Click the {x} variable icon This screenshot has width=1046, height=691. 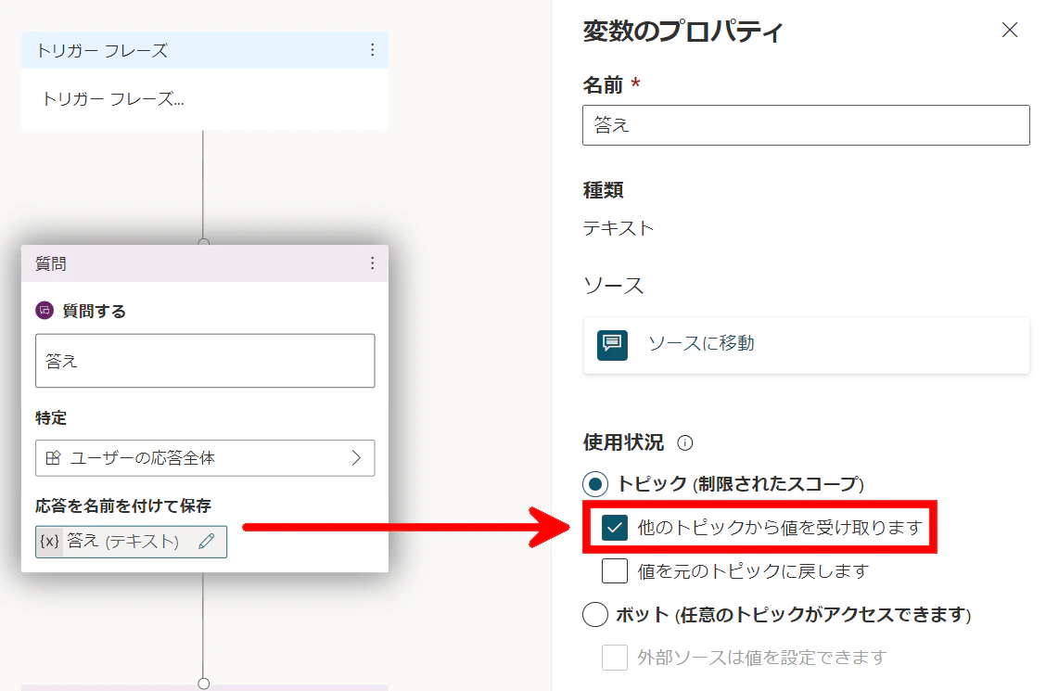point(49,541)
